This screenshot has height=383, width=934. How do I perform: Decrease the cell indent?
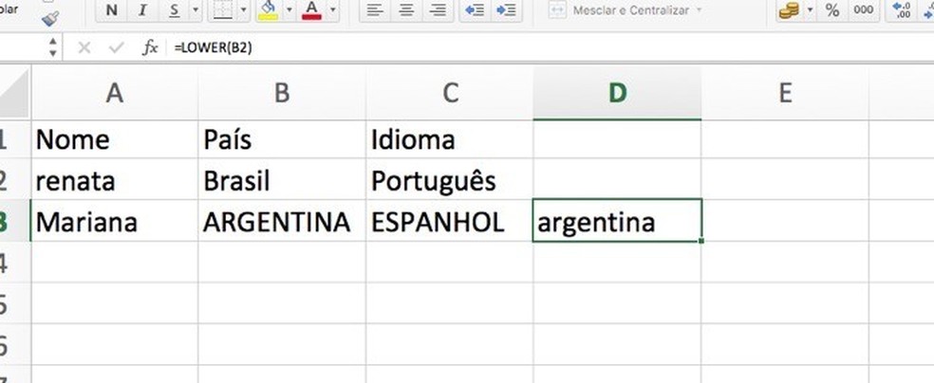tap(474, 10)
